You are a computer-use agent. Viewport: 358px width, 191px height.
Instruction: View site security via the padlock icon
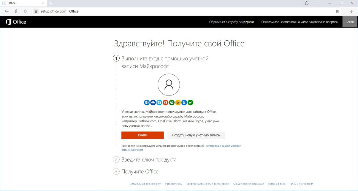tap(36, 11)
